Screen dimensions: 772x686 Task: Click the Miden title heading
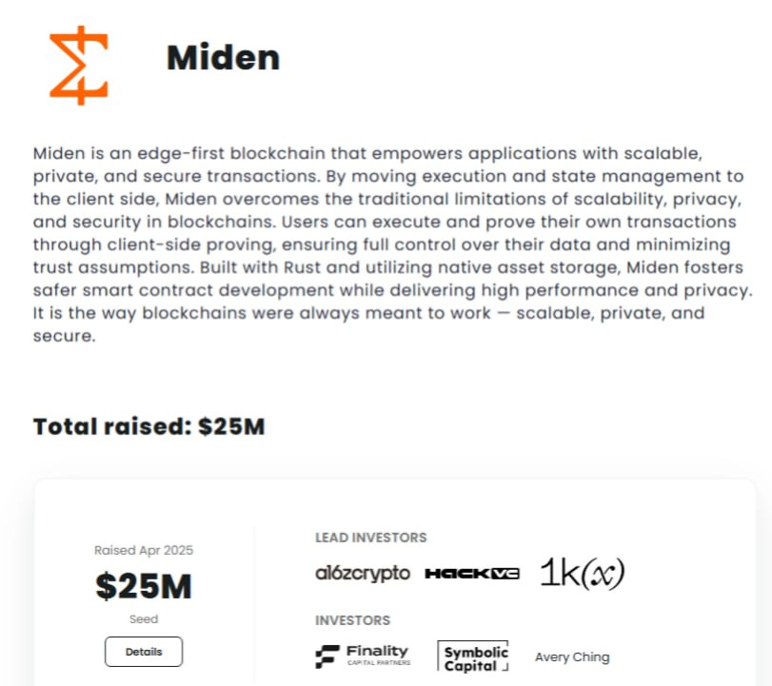223,58
